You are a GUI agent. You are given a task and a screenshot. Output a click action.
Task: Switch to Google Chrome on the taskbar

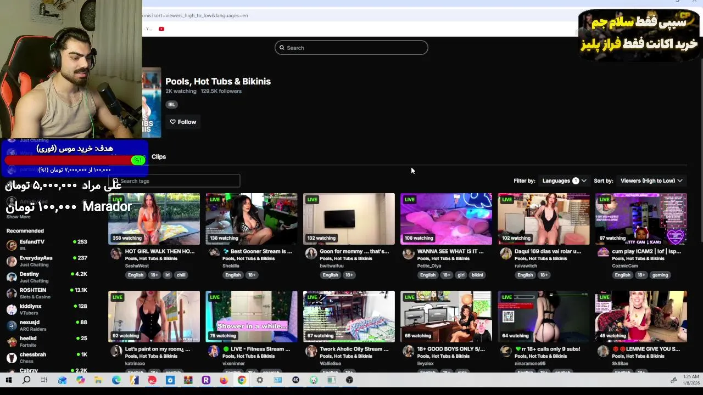pos(242,380)
